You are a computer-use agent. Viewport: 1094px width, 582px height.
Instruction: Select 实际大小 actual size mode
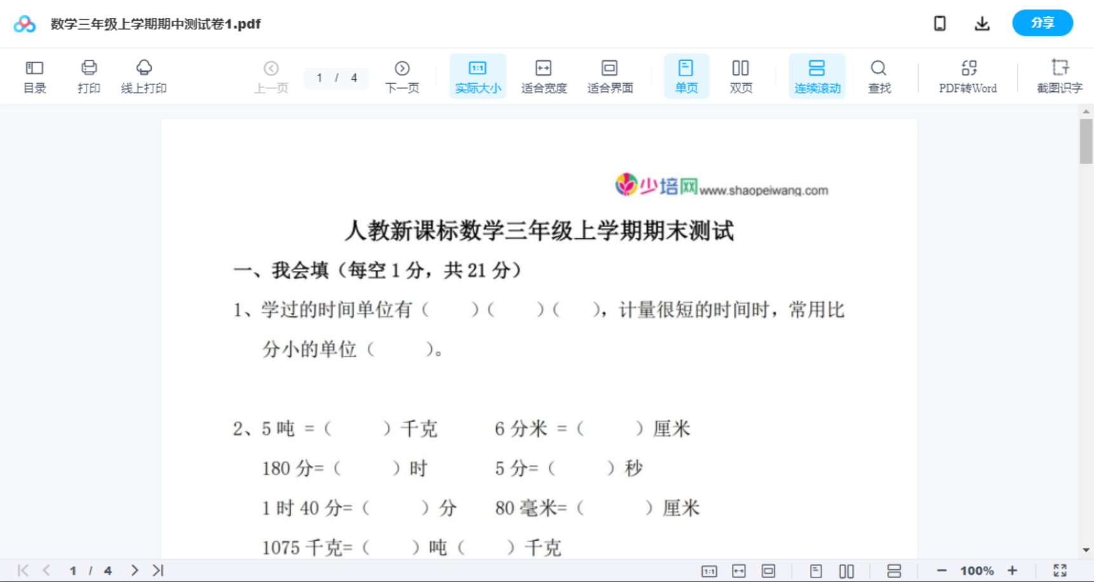tap(477, 76)
